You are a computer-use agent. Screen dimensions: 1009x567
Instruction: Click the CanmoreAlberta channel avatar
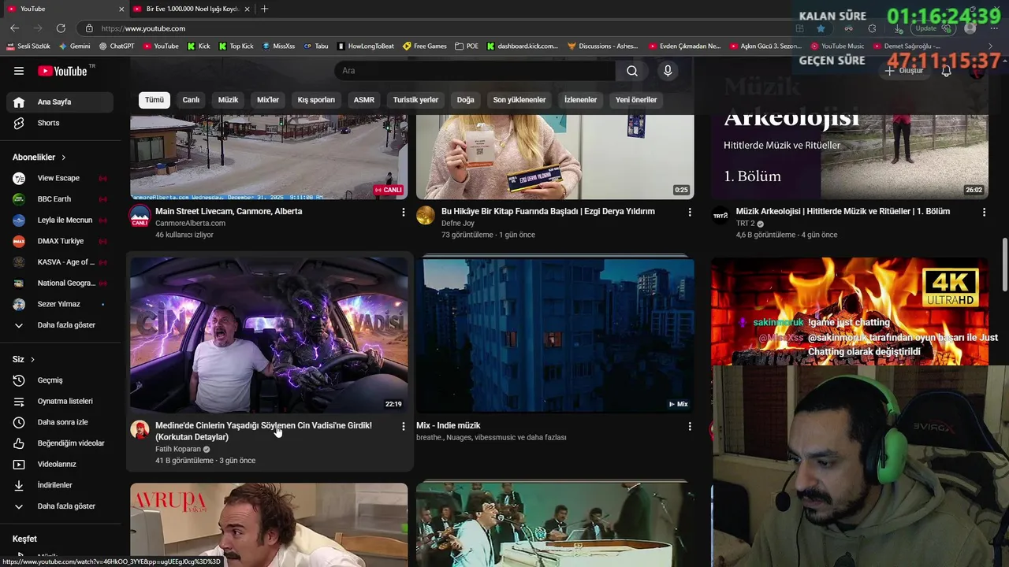[140, 215]
